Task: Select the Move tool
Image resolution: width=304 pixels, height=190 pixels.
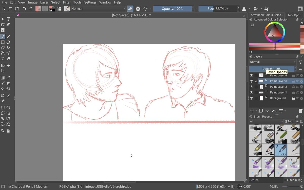Action: click(x=8, y=66)
